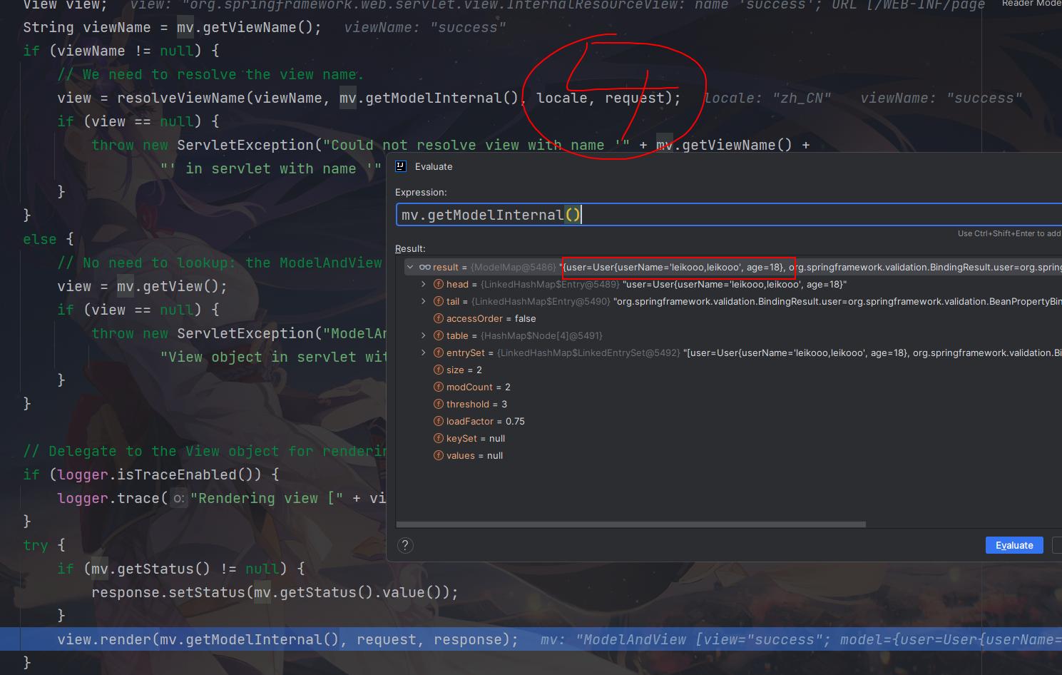The image size is (1062, 675).
Task: Click field icon next to loadFactor
Action: point(439,422)
